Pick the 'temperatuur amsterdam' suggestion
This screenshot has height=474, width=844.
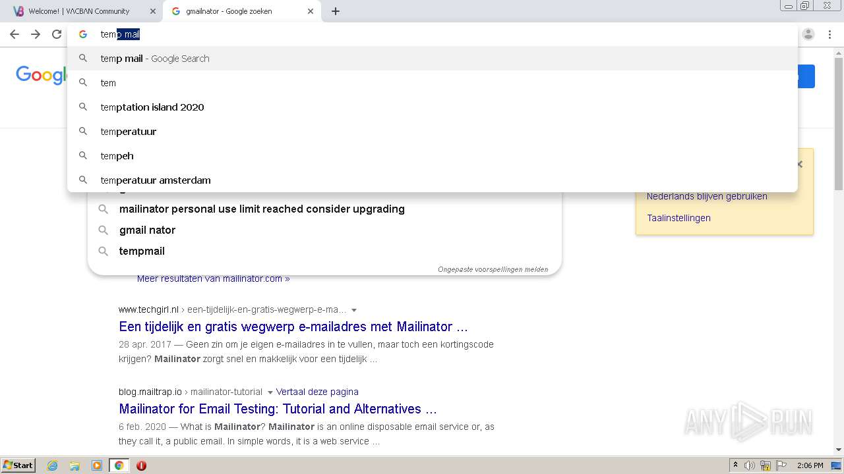pos(432,180)
